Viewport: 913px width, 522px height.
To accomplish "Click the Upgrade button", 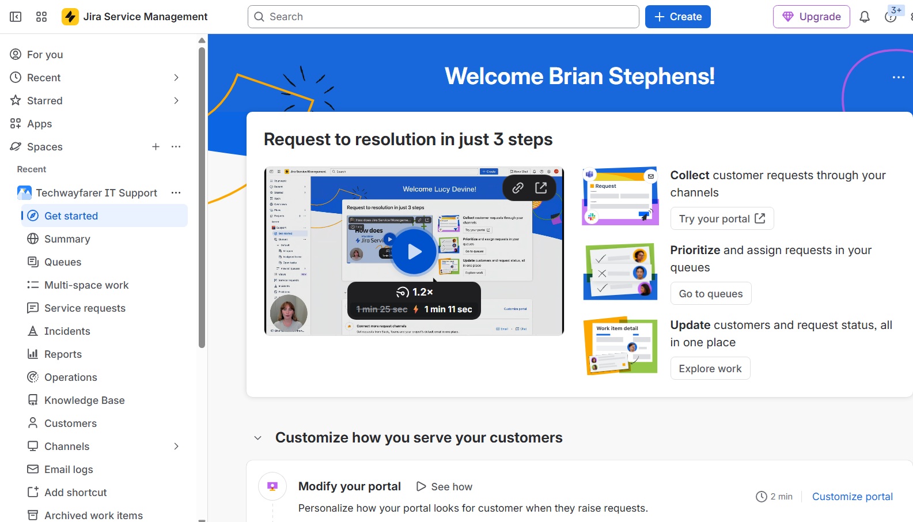I will pyautogui.click(x=812, y=17).
